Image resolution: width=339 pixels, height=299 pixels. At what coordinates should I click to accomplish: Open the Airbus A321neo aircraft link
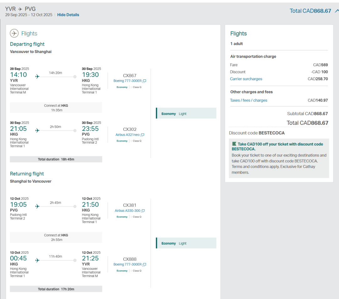(x=127, y=135)
